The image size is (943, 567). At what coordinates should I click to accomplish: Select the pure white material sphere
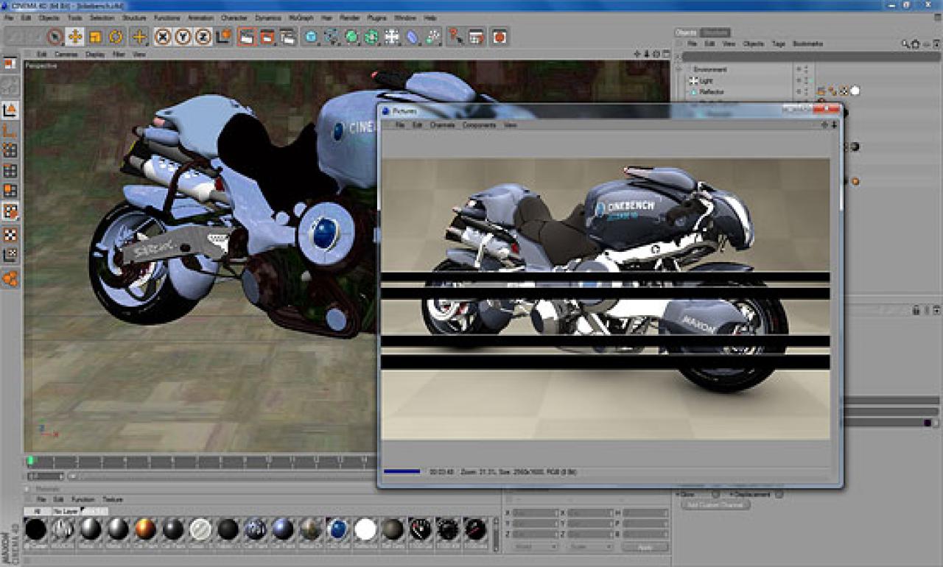click(x=365, y=529)
